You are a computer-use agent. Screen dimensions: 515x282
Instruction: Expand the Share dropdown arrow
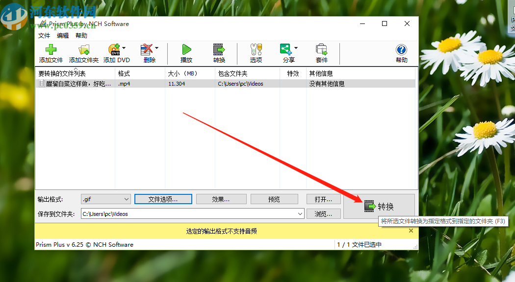[296, 48]
